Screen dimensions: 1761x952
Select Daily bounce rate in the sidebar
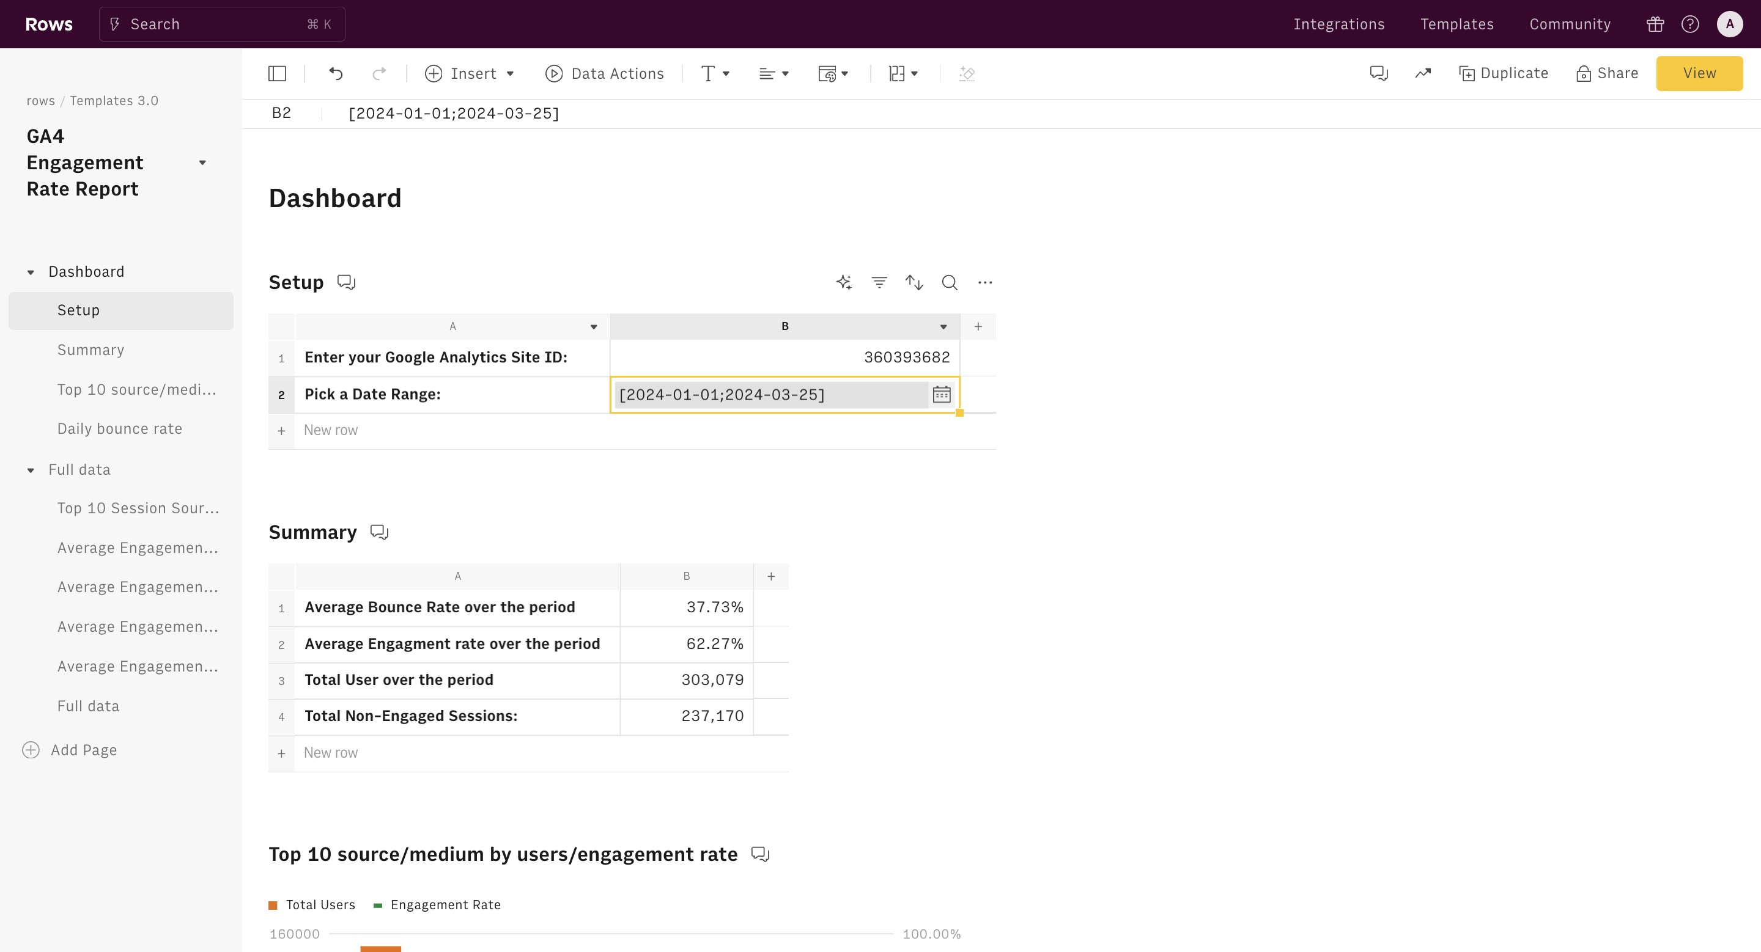coord(120,429)
